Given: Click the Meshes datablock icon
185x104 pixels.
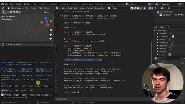Looking at the screenshot, I should pyautogui.click(x=170, y=49).
